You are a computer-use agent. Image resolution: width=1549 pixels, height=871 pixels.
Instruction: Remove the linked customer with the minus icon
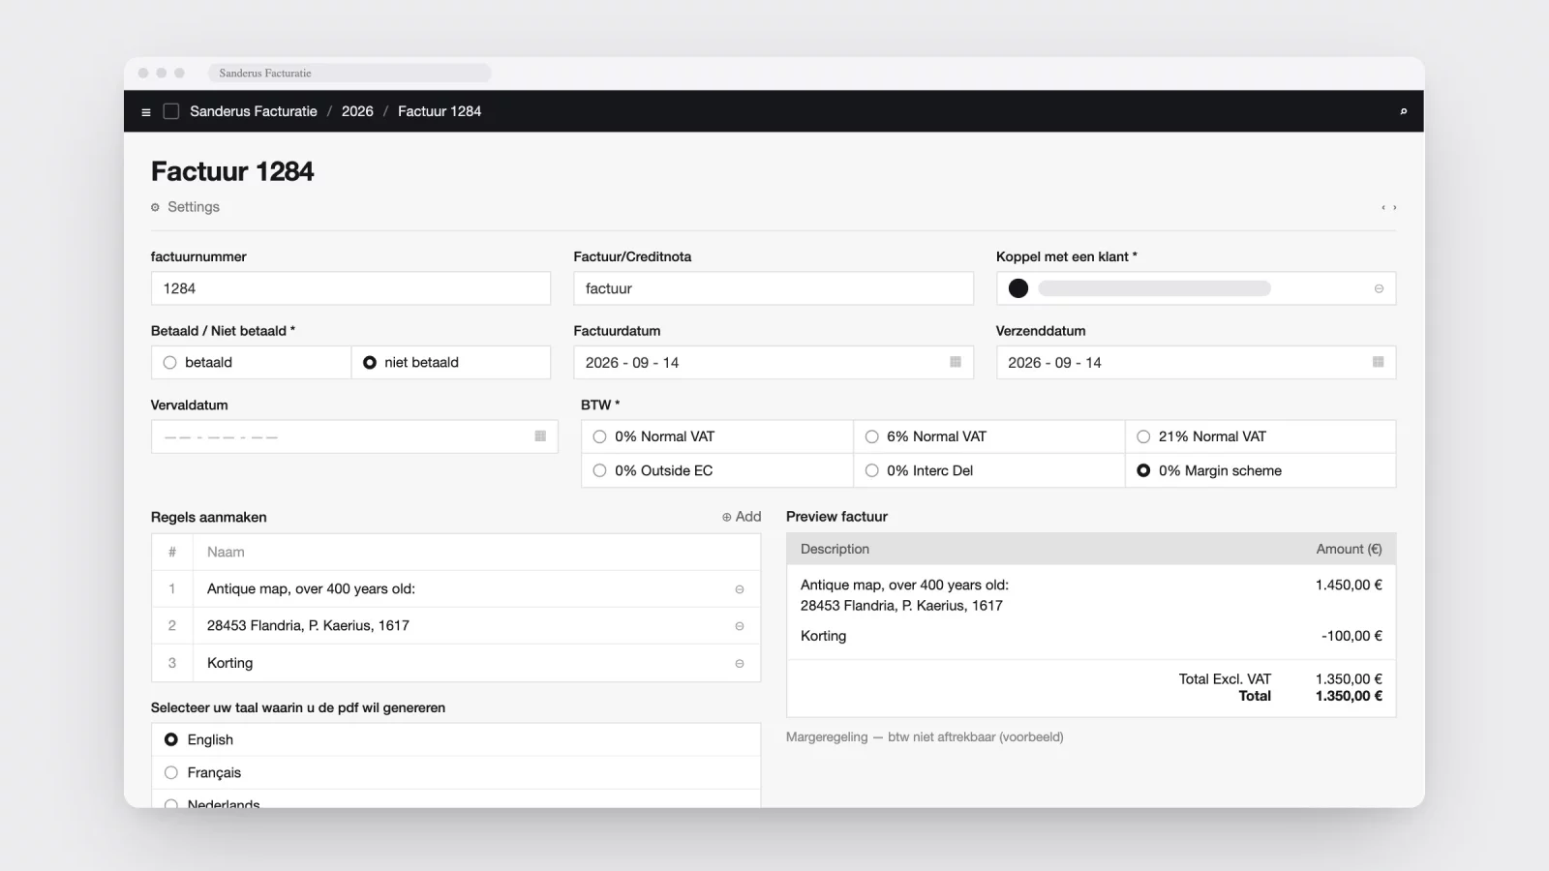[1379, 288]
